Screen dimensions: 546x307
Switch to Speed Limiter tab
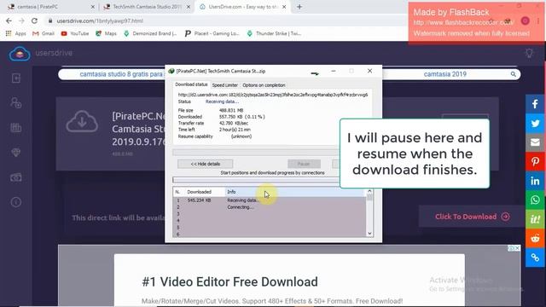click(225, 85)
